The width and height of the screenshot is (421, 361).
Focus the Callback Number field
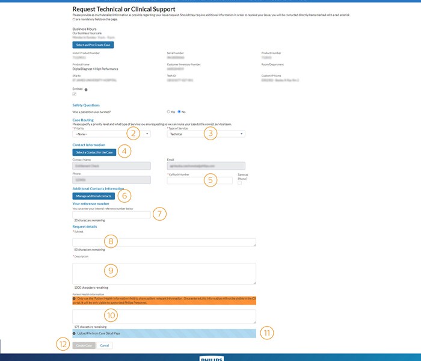[199, 180]
